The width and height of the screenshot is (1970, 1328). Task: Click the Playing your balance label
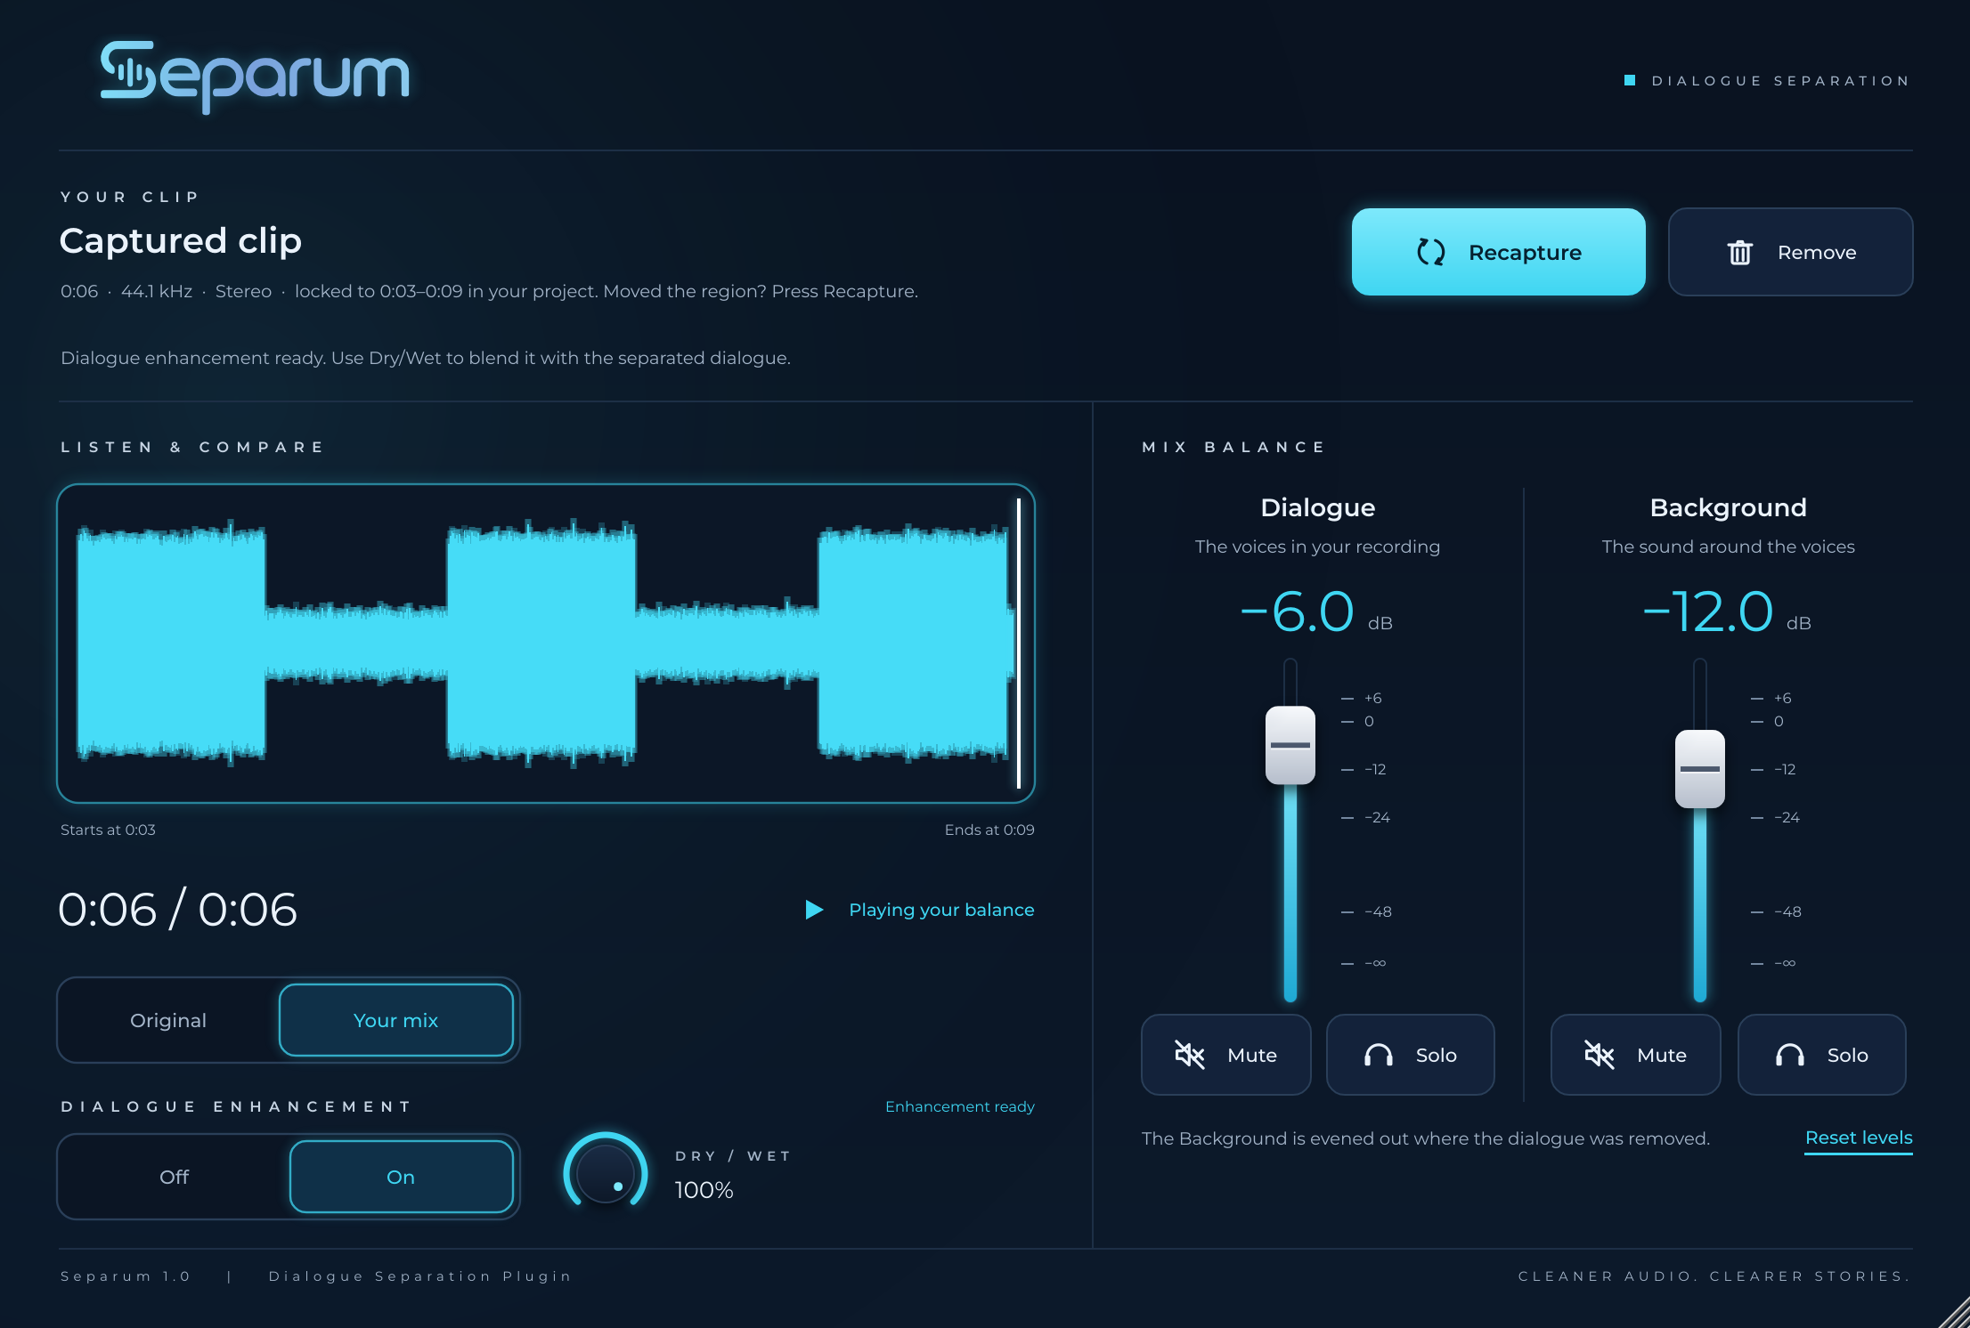(x=941, y=910)
